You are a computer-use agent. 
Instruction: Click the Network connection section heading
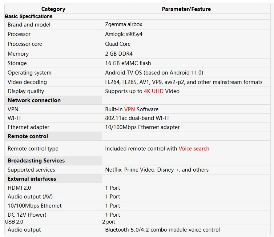click(34, 100)
